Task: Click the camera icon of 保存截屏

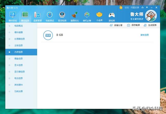Action: point(128,25)
